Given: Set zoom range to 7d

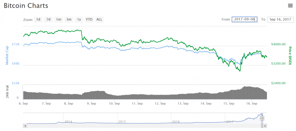Looking at the screenshot, I should click(x=48, y=19).
